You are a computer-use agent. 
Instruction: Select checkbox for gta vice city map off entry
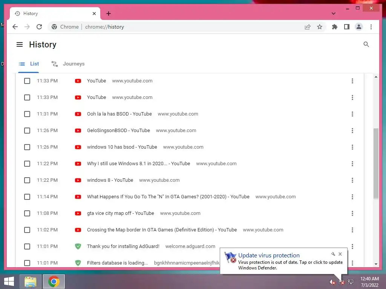27,213
